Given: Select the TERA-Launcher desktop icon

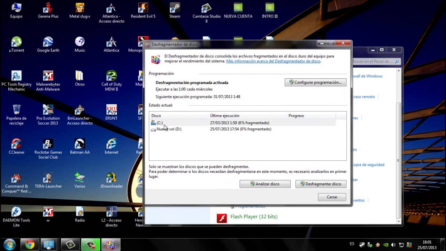Looking at the screenshot, I should 48,180.
